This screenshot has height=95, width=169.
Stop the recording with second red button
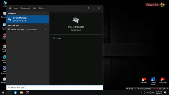click(157, 89)
